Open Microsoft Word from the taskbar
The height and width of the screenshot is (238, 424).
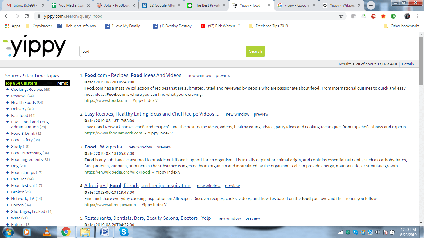point(104,232)
